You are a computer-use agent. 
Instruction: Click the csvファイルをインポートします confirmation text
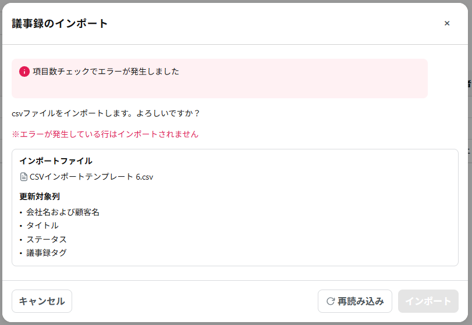tap(106, 113)
